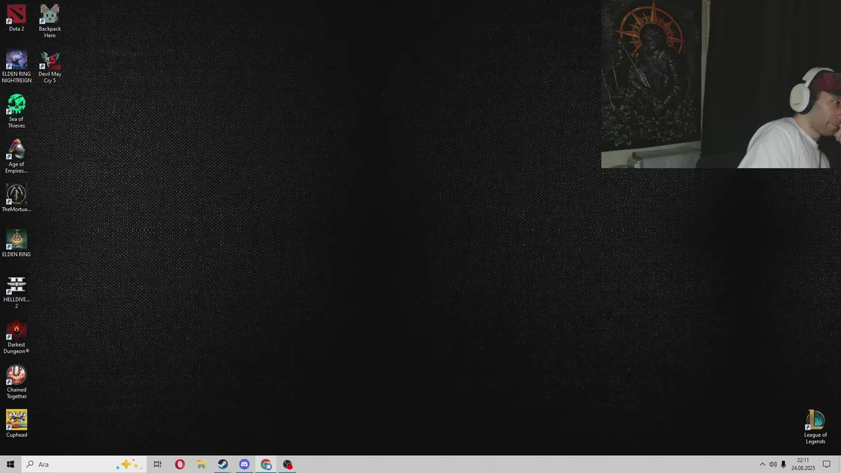Select the Backpack Hero desktop icon
The image size is (841, 473).
[x=50, y=21]
